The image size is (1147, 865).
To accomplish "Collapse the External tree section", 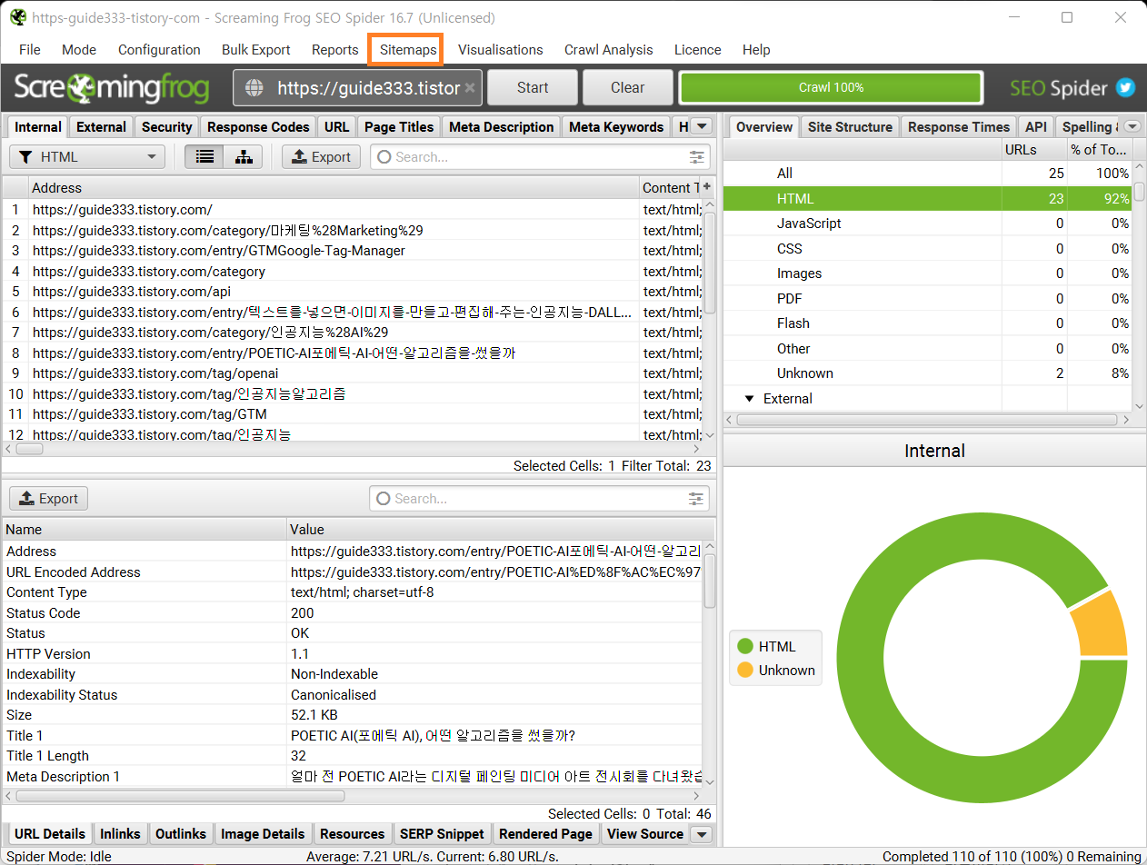I will (x=750, y=399).
